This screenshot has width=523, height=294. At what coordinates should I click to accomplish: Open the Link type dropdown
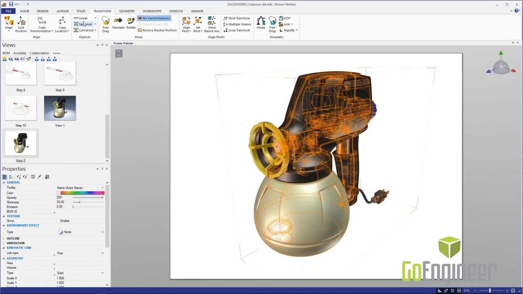click(103, 253)
